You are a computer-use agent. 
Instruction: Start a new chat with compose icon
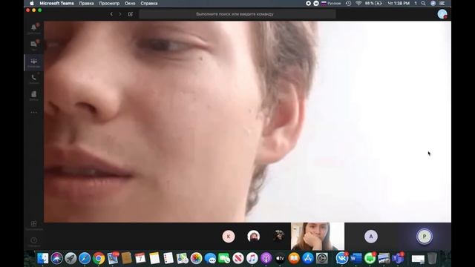pyautogui.click(x=131, y=14)
